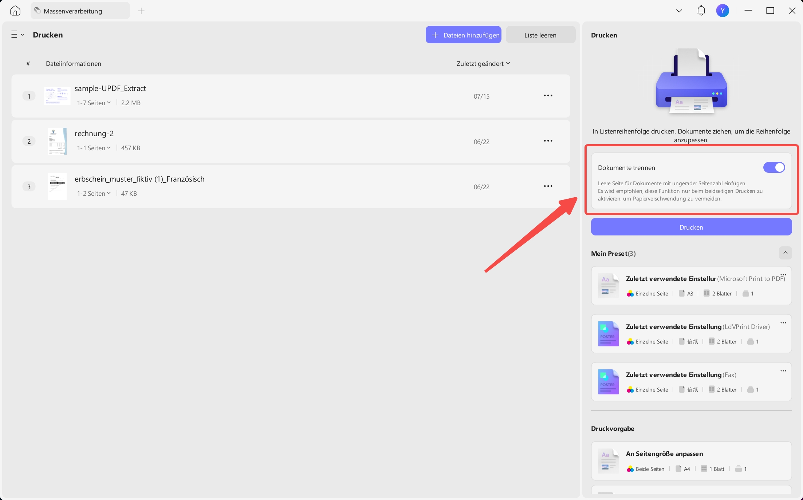Viewport: 803px width, 500px height.
Task: Click file name sample-UPDF_Extract
Action: (110, 88)
